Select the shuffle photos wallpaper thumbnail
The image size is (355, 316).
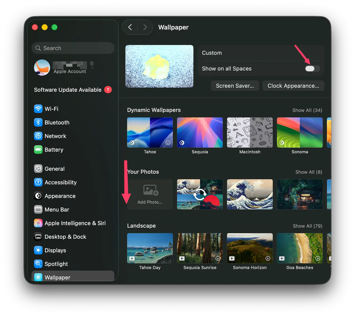200,194
